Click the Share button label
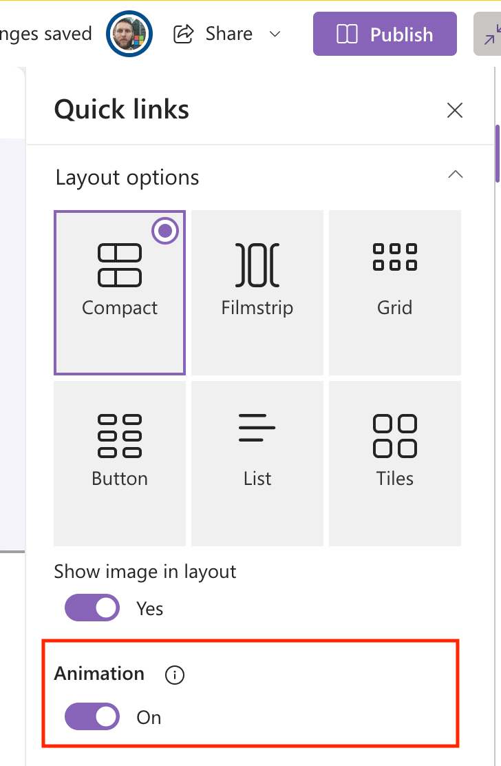This screenshot has height=766, width=501. click(x=228, y=34)
